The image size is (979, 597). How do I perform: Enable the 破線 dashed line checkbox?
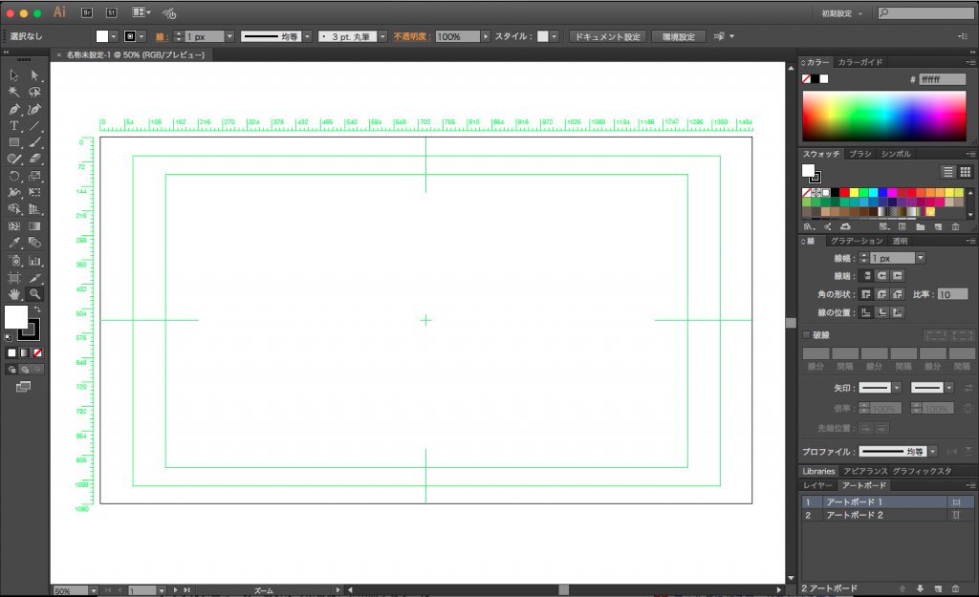[x=806, y=335]
